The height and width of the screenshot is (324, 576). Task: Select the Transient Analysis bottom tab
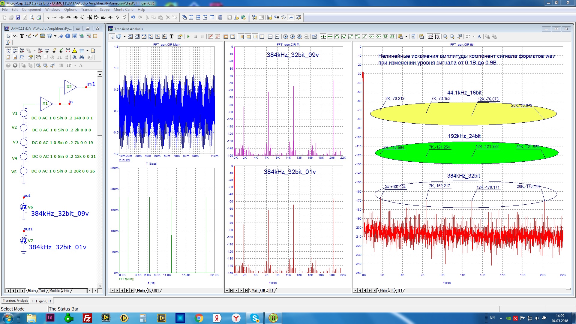(x=15, y=301)
